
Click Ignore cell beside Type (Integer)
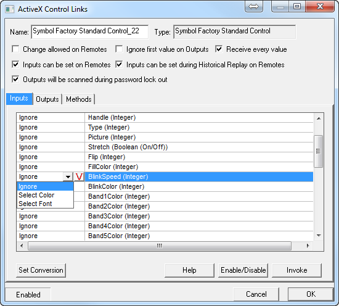[x=51, y=127]
